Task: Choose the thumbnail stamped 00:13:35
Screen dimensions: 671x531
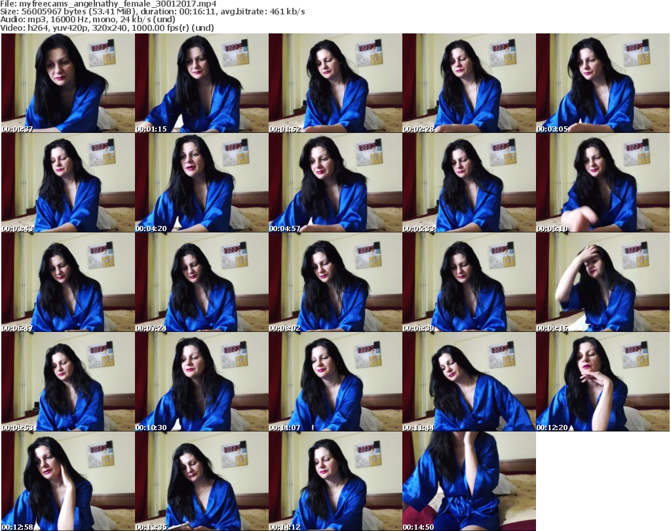Action: tap(202, 481)
